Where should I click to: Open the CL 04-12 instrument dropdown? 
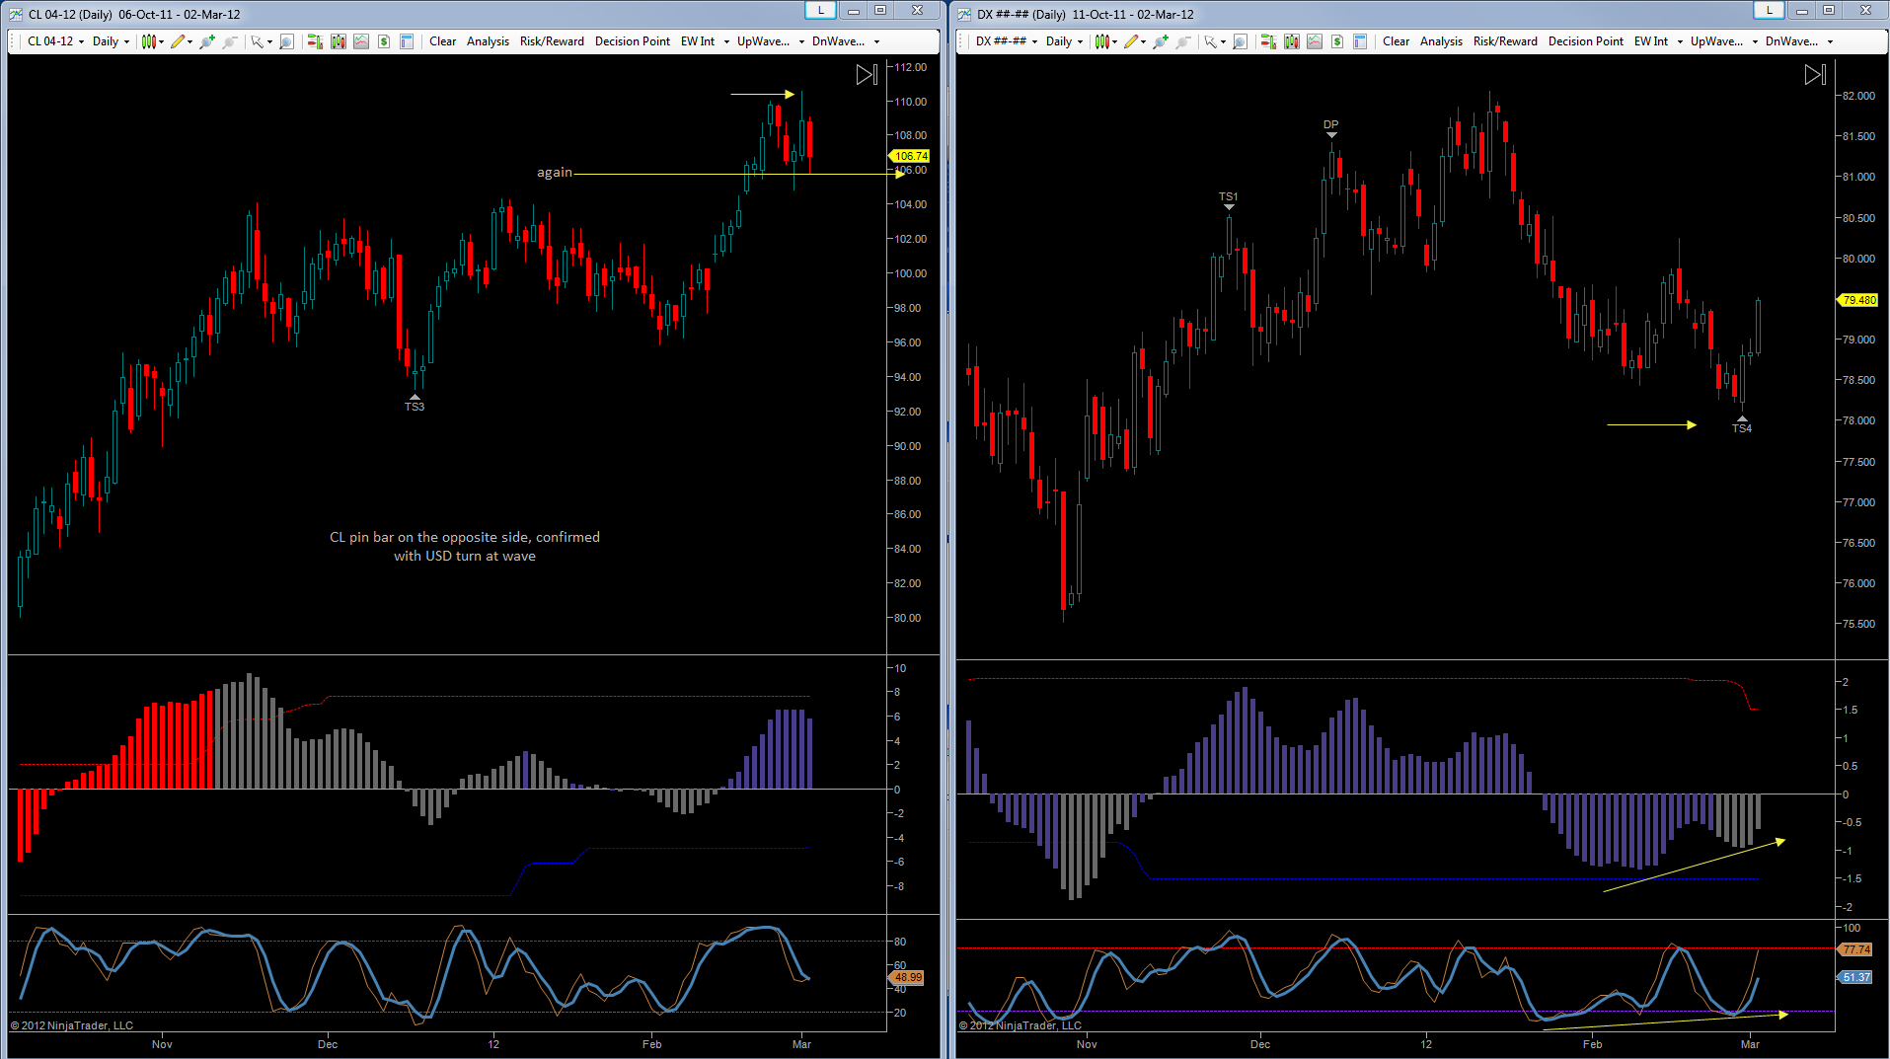tap(55, 41)
